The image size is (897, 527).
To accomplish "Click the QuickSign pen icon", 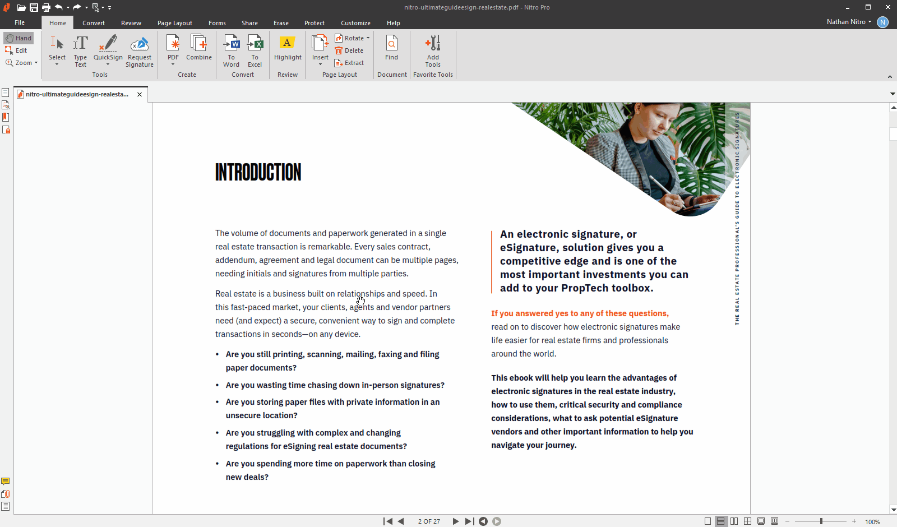I will (x=108, y=44).
